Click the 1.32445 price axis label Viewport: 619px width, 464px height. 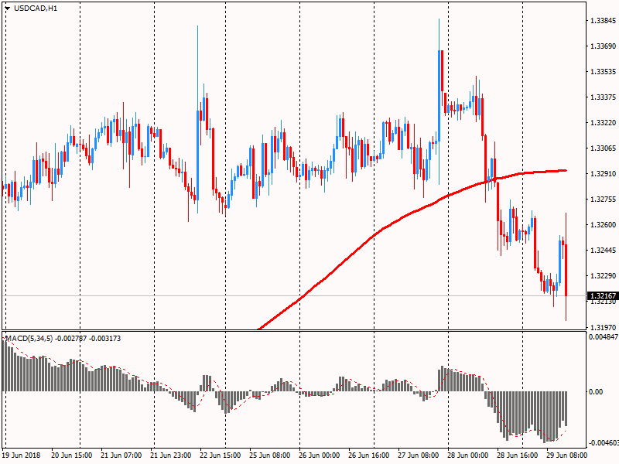[x=602, y=251]
